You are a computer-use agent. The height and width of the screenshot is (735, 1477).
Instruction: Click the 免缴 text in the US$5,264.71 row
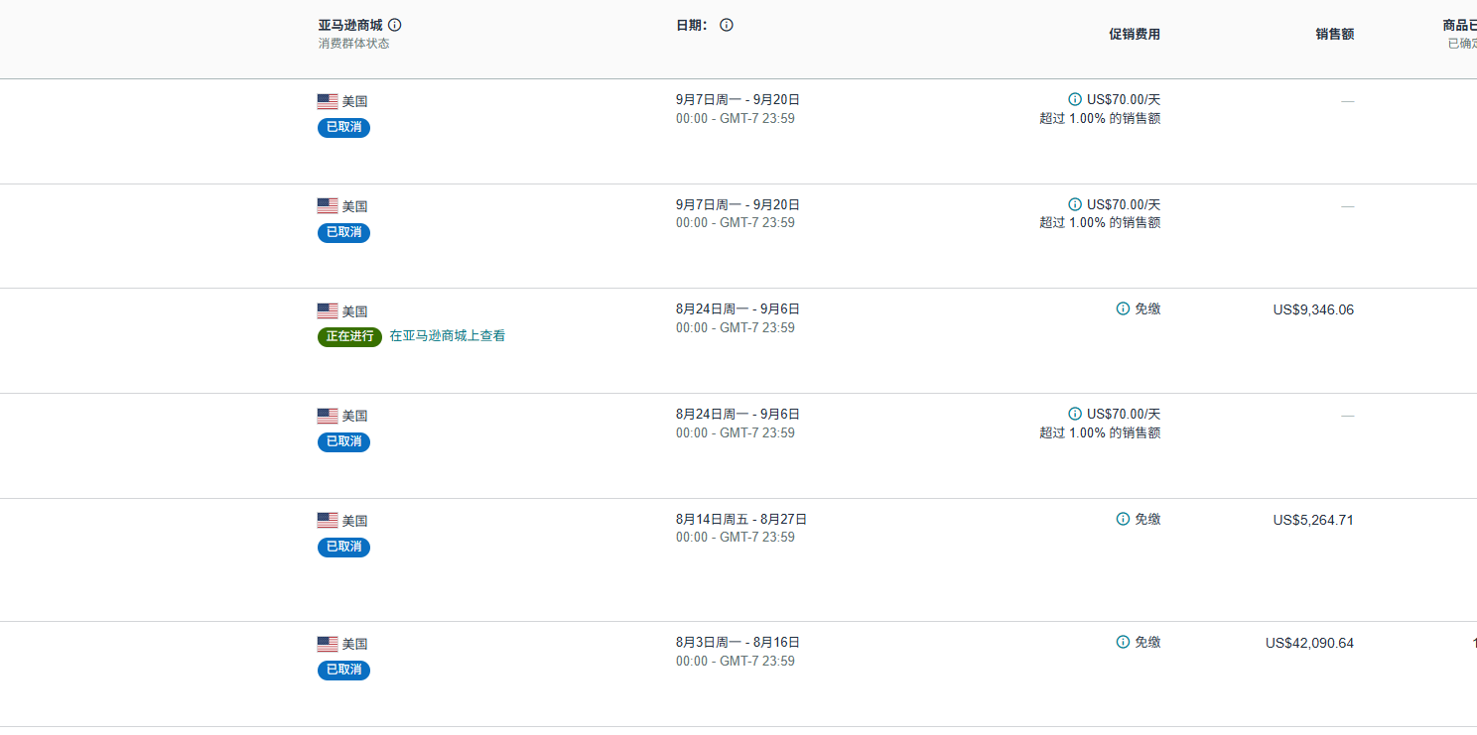[x=1147, y=519]
